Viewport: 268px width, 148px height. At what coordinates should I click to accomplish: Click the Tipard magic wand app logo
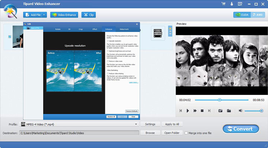(10, 11)
